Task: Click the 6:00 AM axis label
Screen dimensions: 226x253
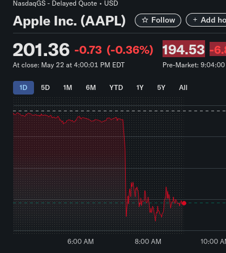Action: (80, 242)
